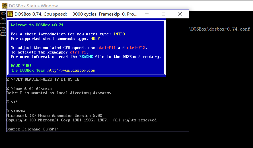Click the yellow HELP command word

[95, 38]
